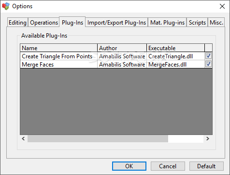Select the Plug-Ins tab
Screen dimensions: 230x175
(x=72, y=22)
